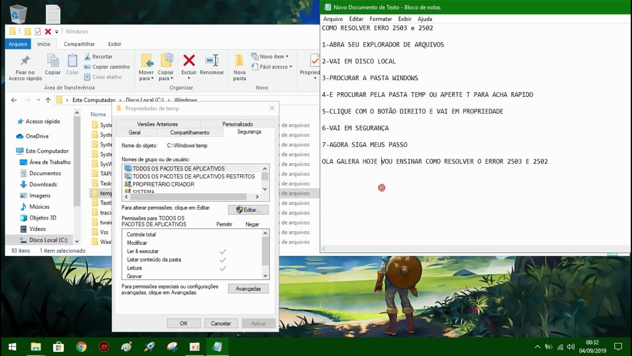Click Explorer up-folder arrow

(x=48, y=100)
